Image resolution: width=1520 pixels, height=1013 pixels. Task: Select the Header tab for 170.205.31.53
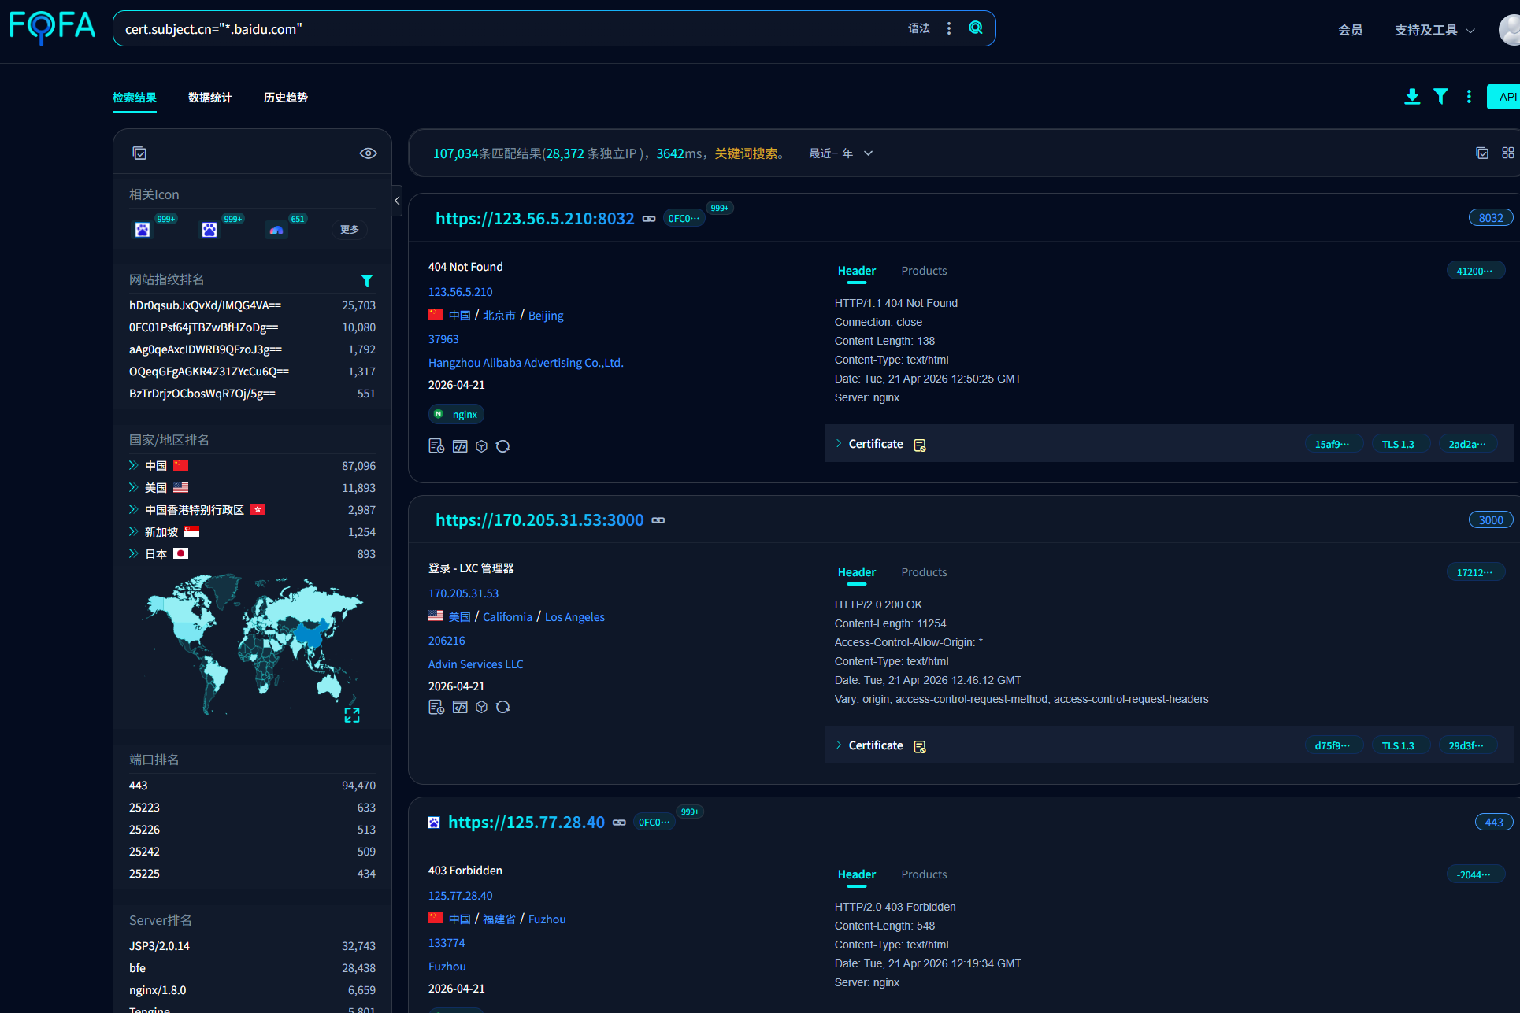tap(857, 572)
